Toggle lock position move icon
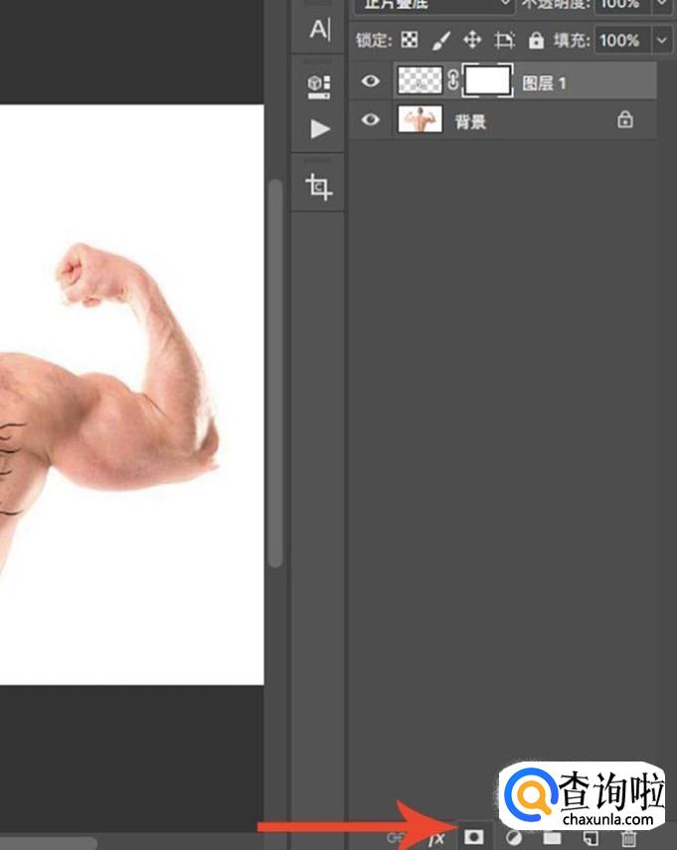Screen dimensions: 677x850 (472, 41)
